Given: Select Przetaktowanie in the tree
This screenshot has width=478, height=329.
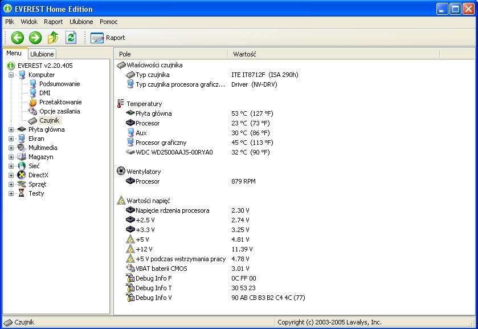Looking at the screenshot, I should coord(60,102).
